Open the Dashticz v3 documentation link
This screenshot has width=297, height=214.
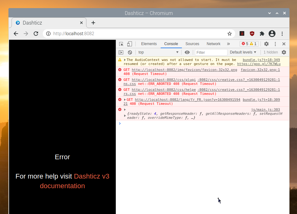pyautogui.click(x=75, y=181)
